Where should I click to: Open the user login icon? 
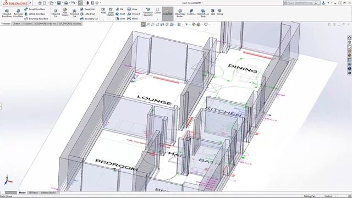point(323,3)
